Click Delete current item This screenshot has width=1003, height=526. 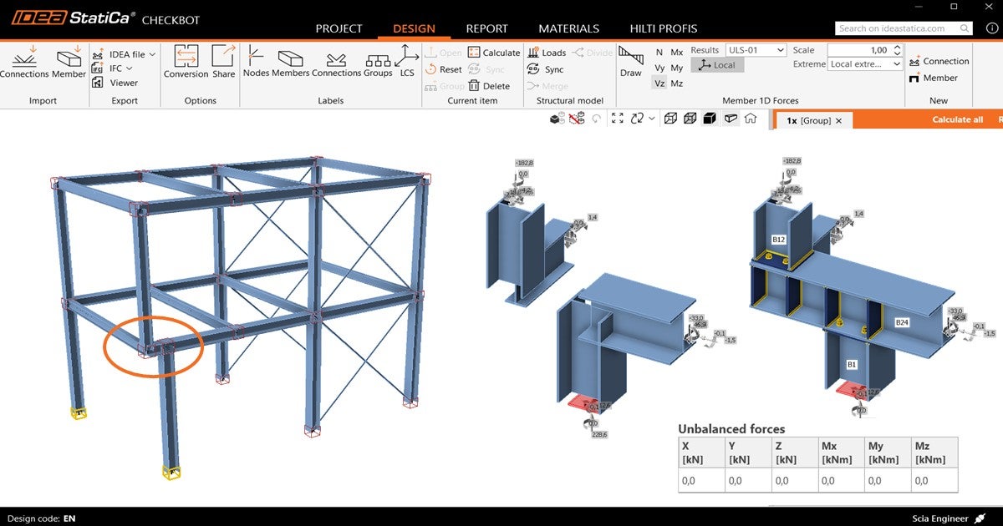489,86
